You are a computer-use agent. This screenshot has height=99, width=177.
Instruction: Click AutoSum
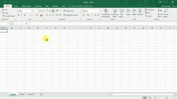click(x=150, y=10)
